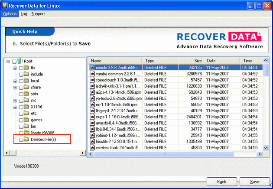This screenshot has height=189, width=273.
Task: Click the file icon for speedtouch-1.0-3mdk
Action: (x=92, y=80)
